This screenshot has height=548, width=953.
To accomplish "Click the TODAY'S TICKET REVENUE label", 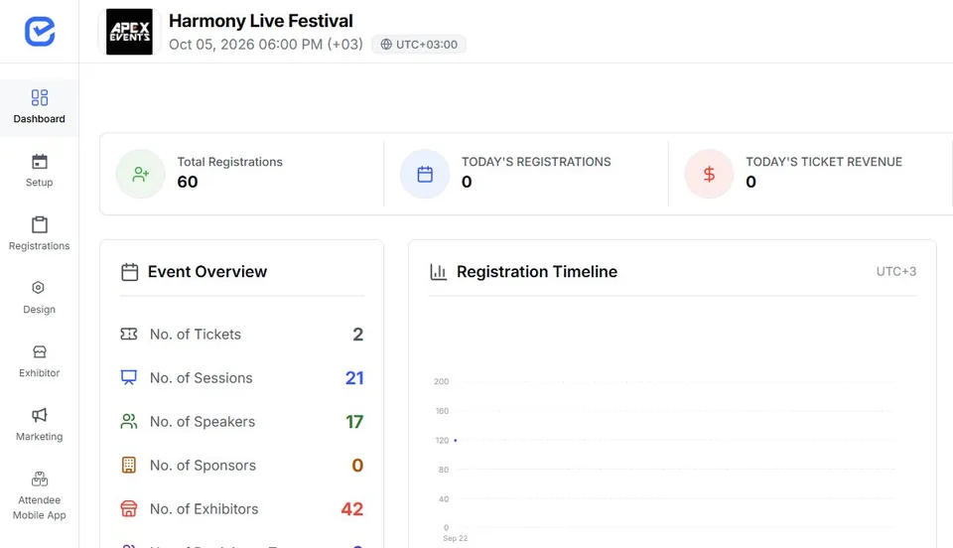I will [824, 162].
